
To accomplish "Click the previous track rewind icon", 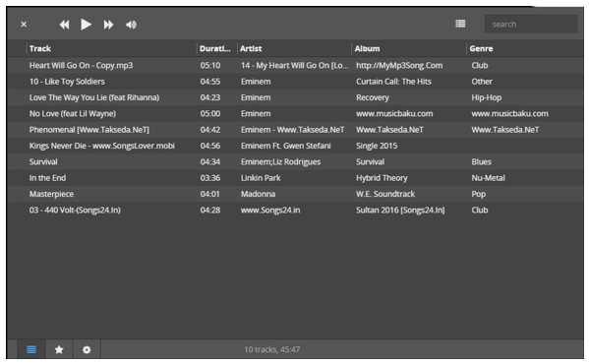I will point(64,25).
